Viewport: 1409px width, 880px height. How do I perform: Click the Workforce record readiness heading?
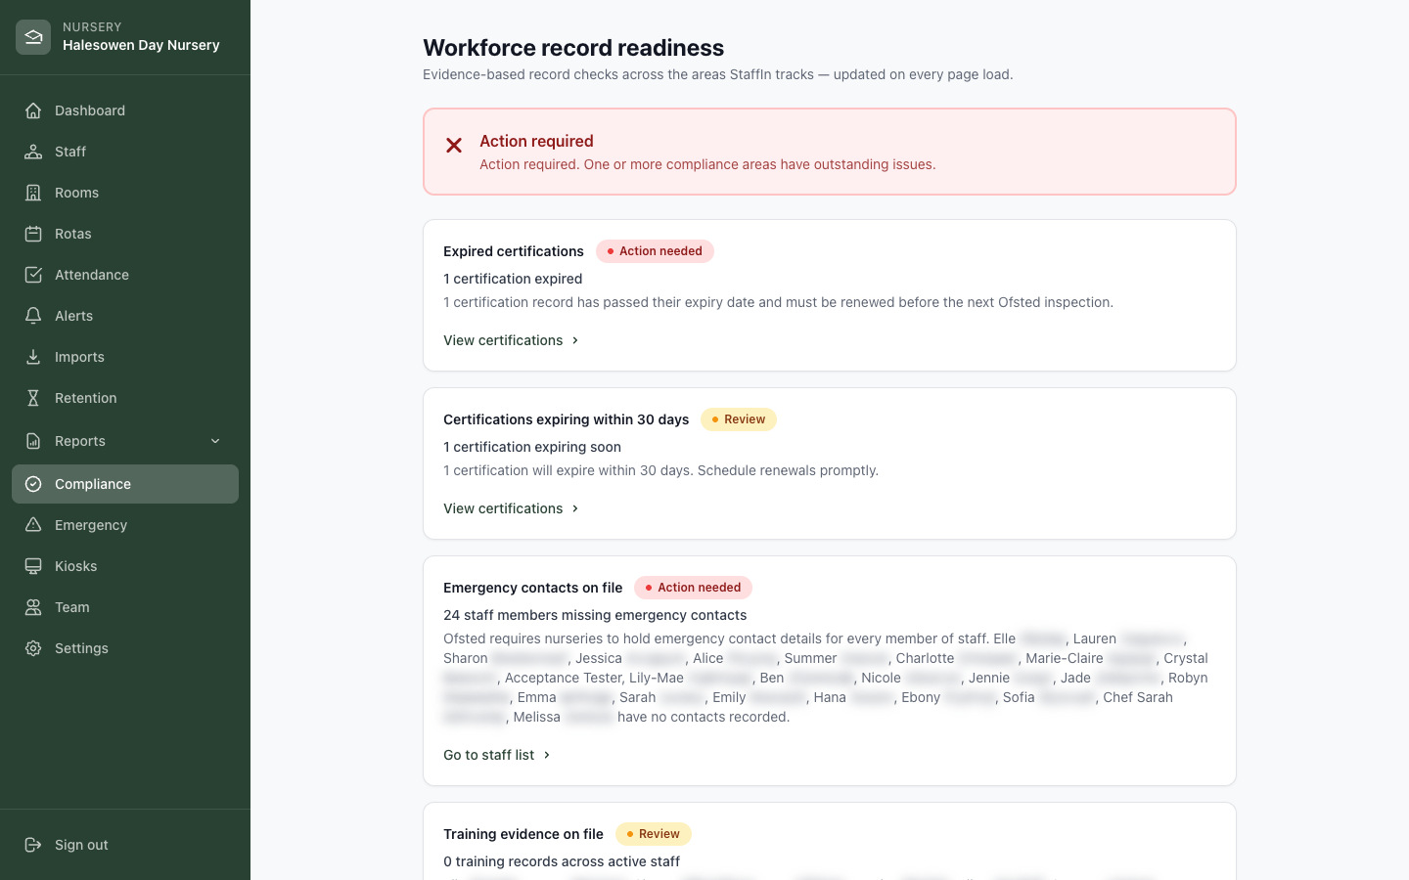573,48
